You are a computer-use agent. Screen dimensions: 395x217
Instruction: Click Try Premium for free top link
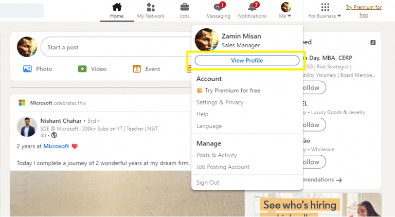click(364, 11)
